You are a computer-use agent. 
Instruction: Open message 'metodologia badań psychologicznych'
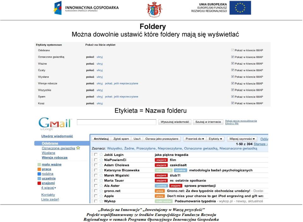tap(221, 170)
